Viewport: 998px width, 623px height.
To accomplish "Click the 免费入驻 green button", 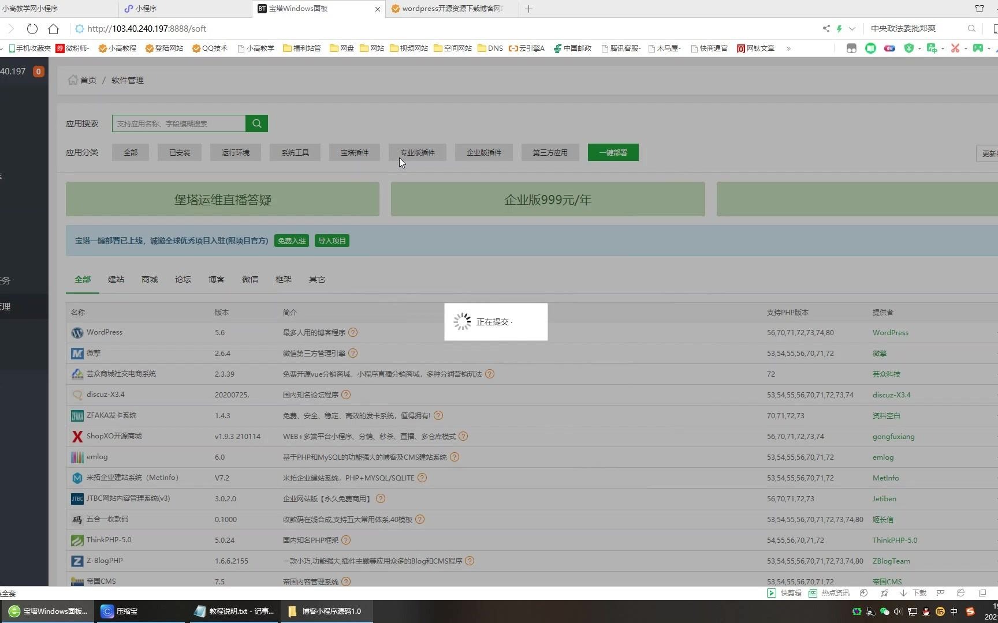I will pyautogui.click(x=292, y=241).
